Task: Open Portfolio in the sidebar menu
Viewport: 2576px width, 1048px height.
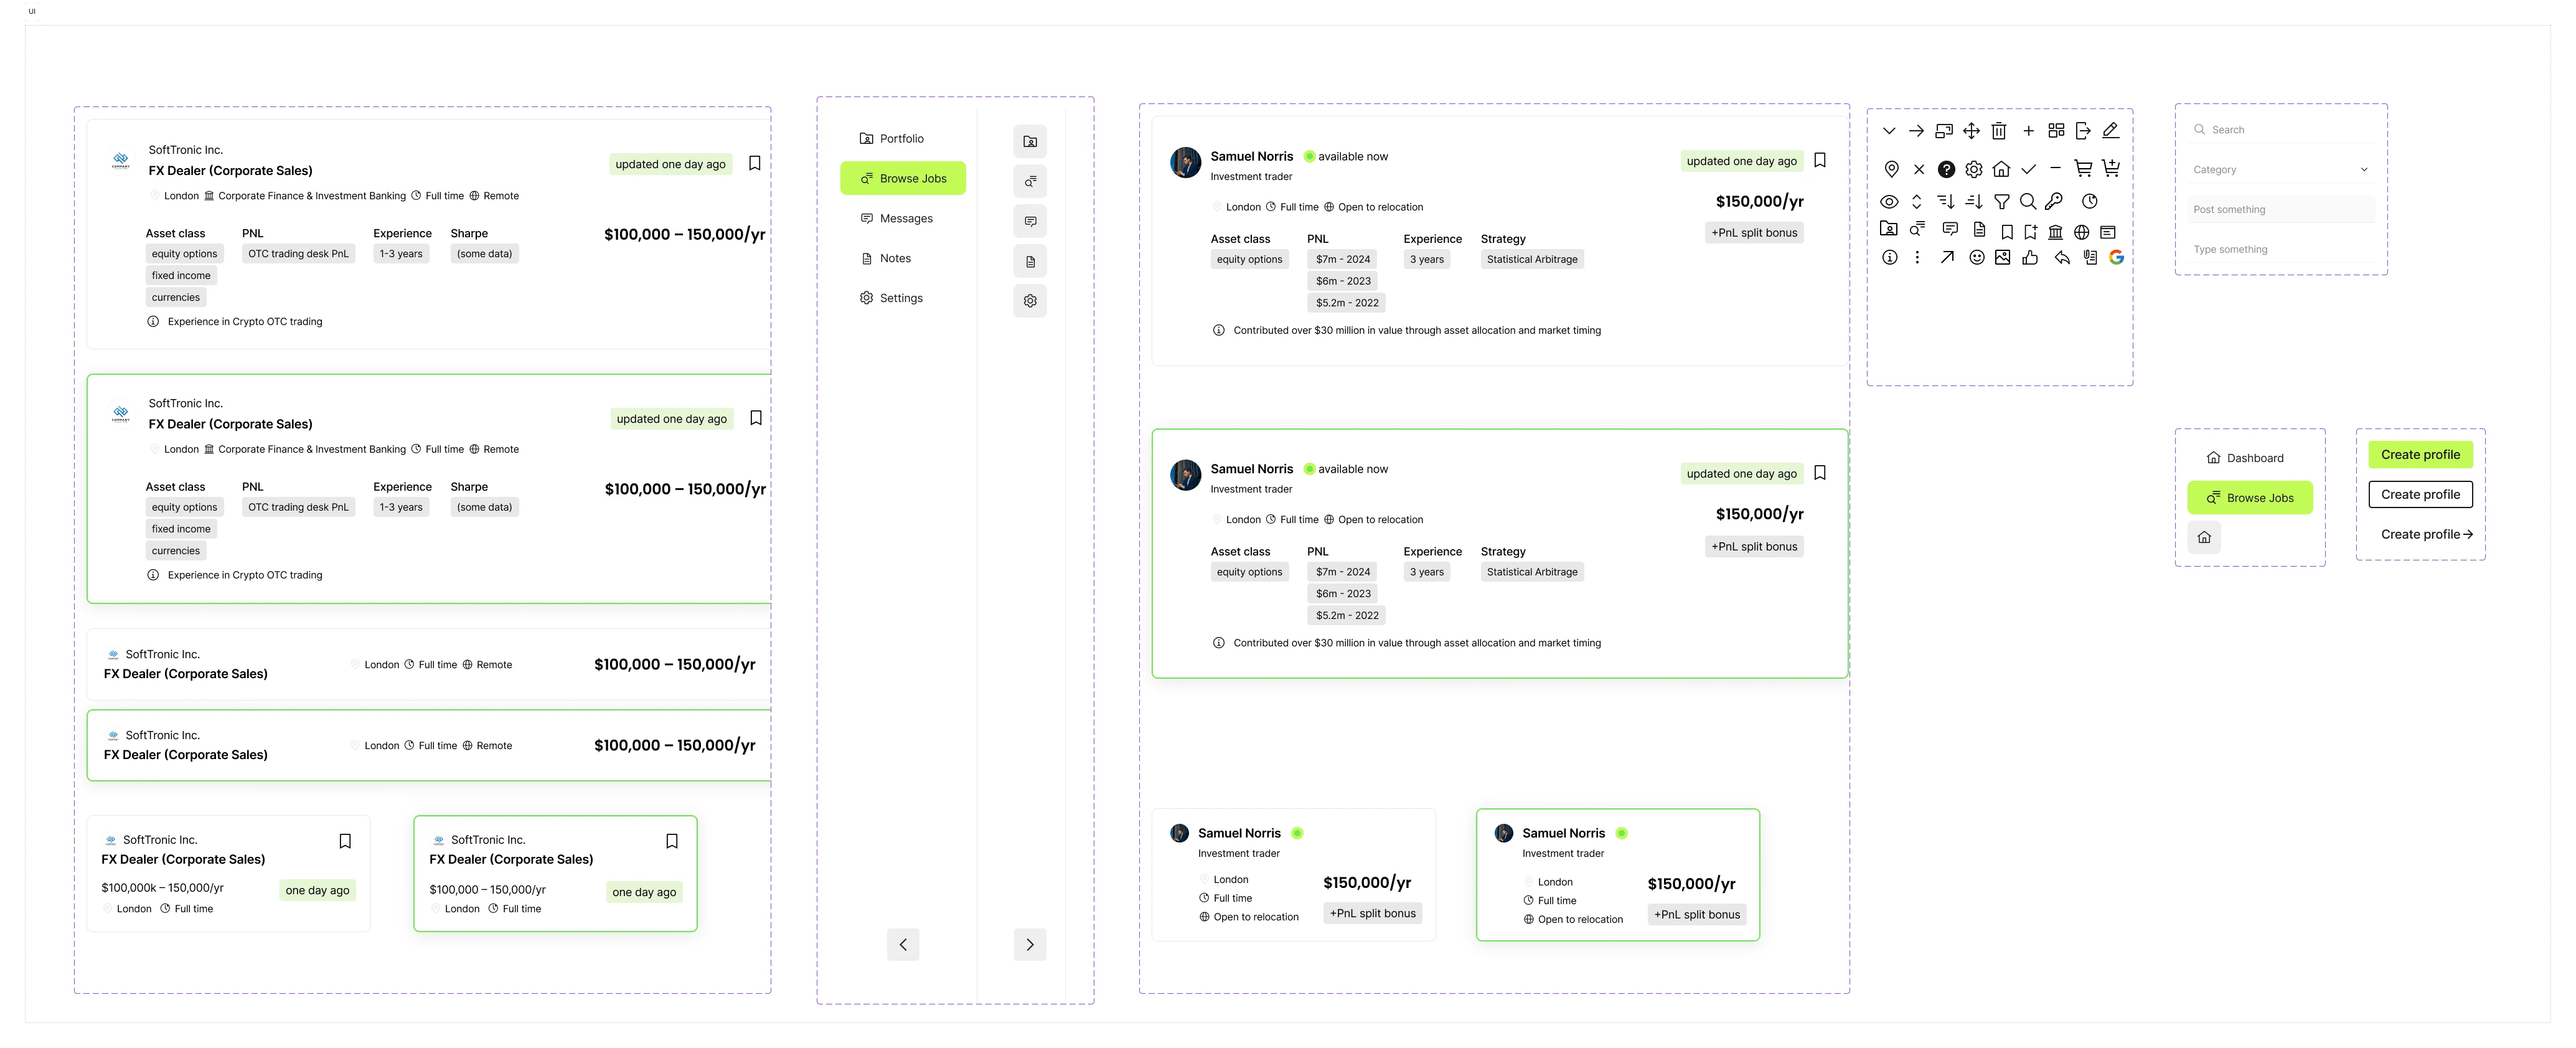Action: [x=900, y=139]
